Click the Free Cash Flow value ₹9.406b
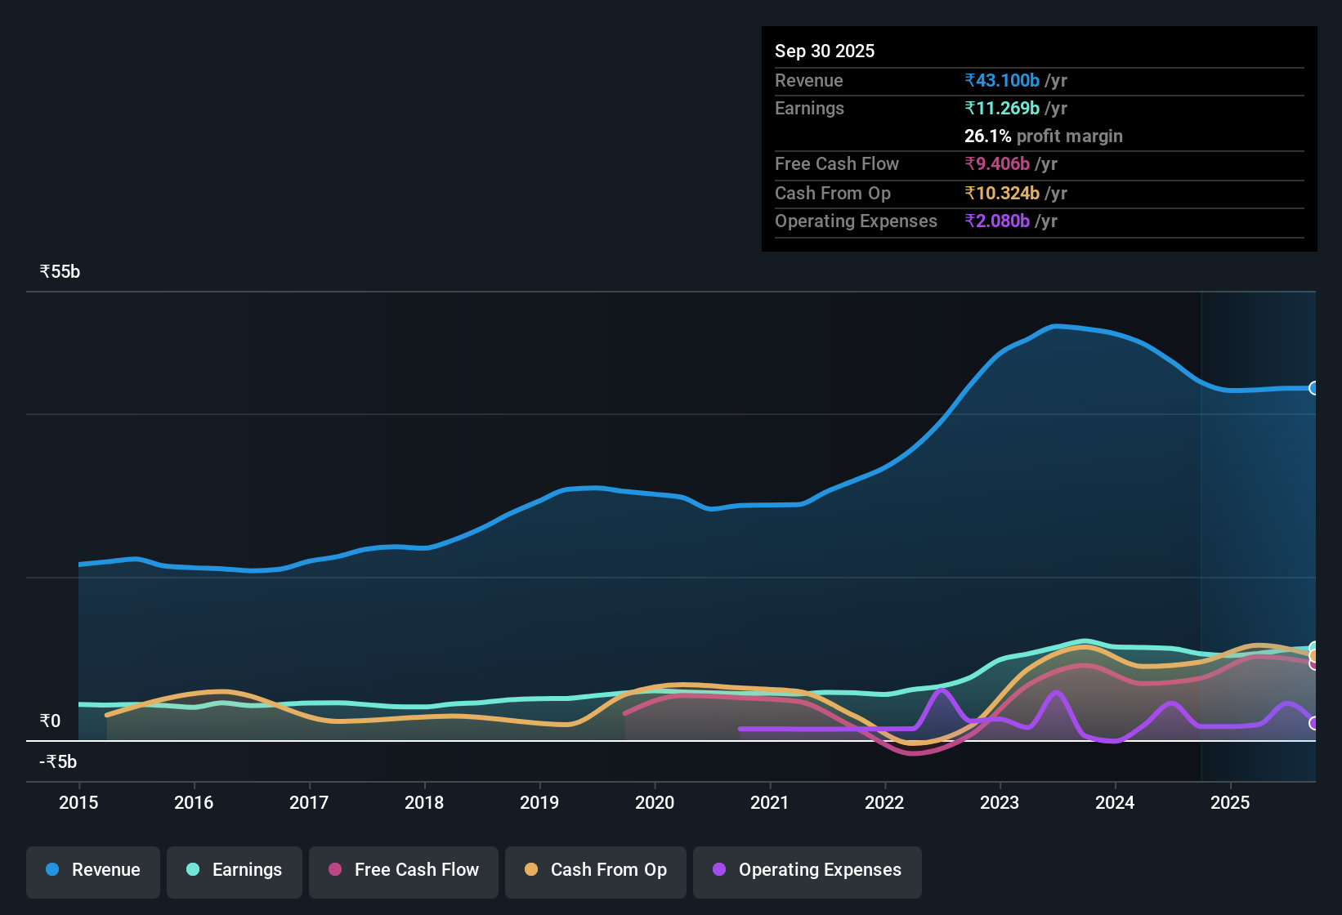 (x=998, y=164)
